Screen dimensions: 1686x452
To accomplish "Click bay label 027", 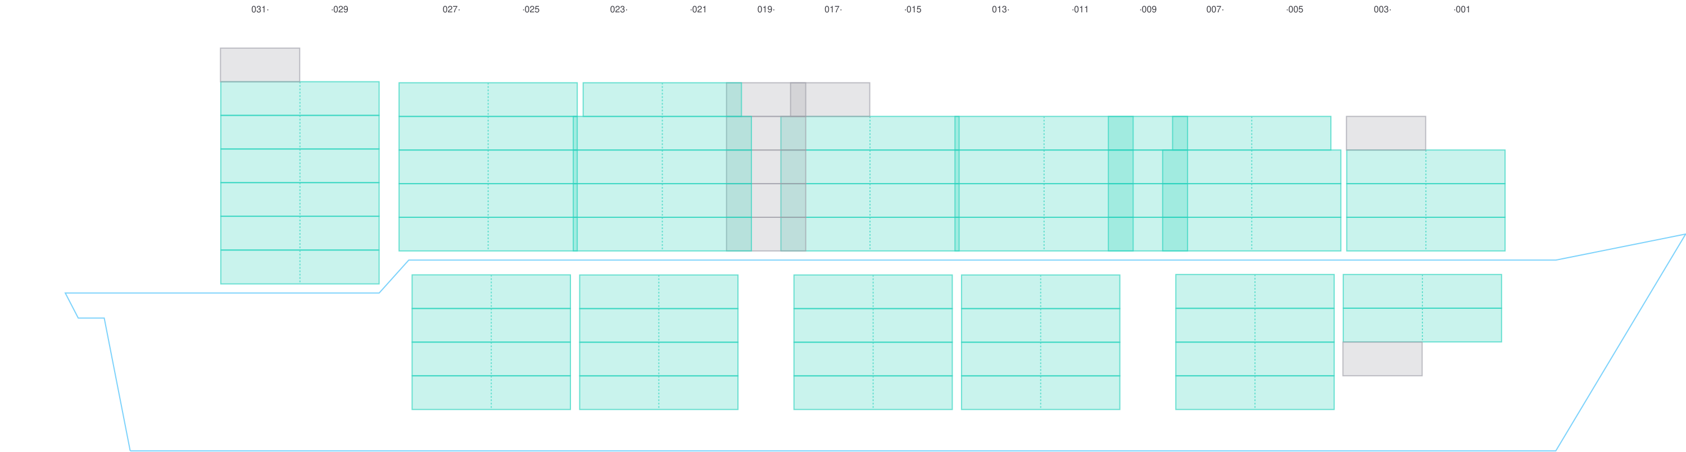I will 451,10.
